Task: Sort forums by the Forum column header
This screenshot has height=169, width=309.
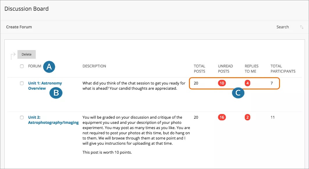Action: (35, 66)
